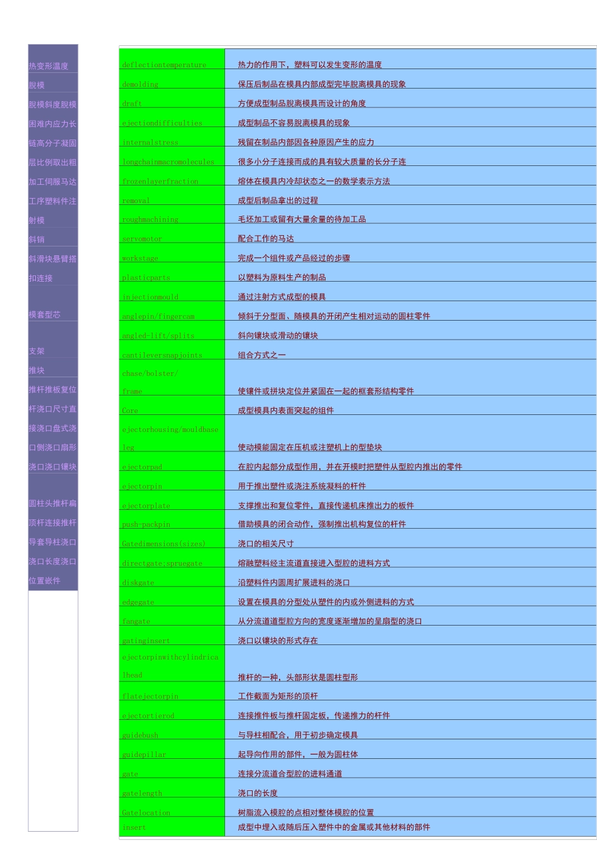Click the 'servomotor' cell
597x845 pixels.
click(172, 234)
